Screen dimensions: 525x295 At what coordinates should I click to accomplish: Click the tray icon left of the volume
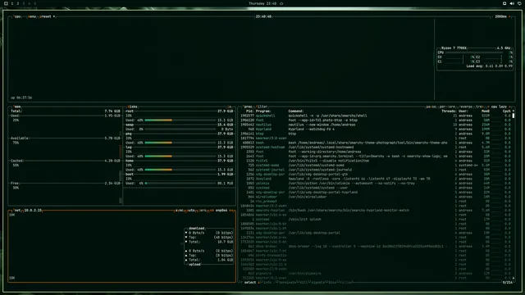click(504, 3)
